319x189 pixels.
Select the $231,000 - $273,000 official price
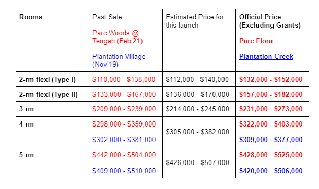coord(271,109)
